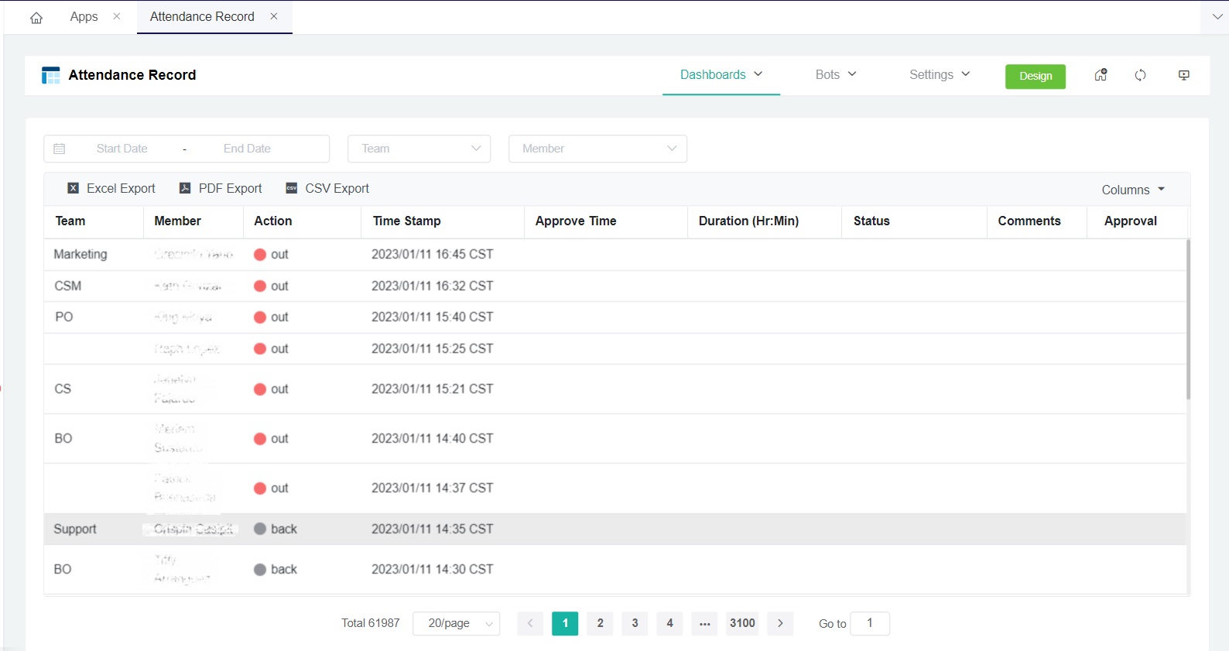Image resolution: width=1229 pixels, height=651 pixels.
Task: Open the Settings menu
Action: [x=940, y=74]
